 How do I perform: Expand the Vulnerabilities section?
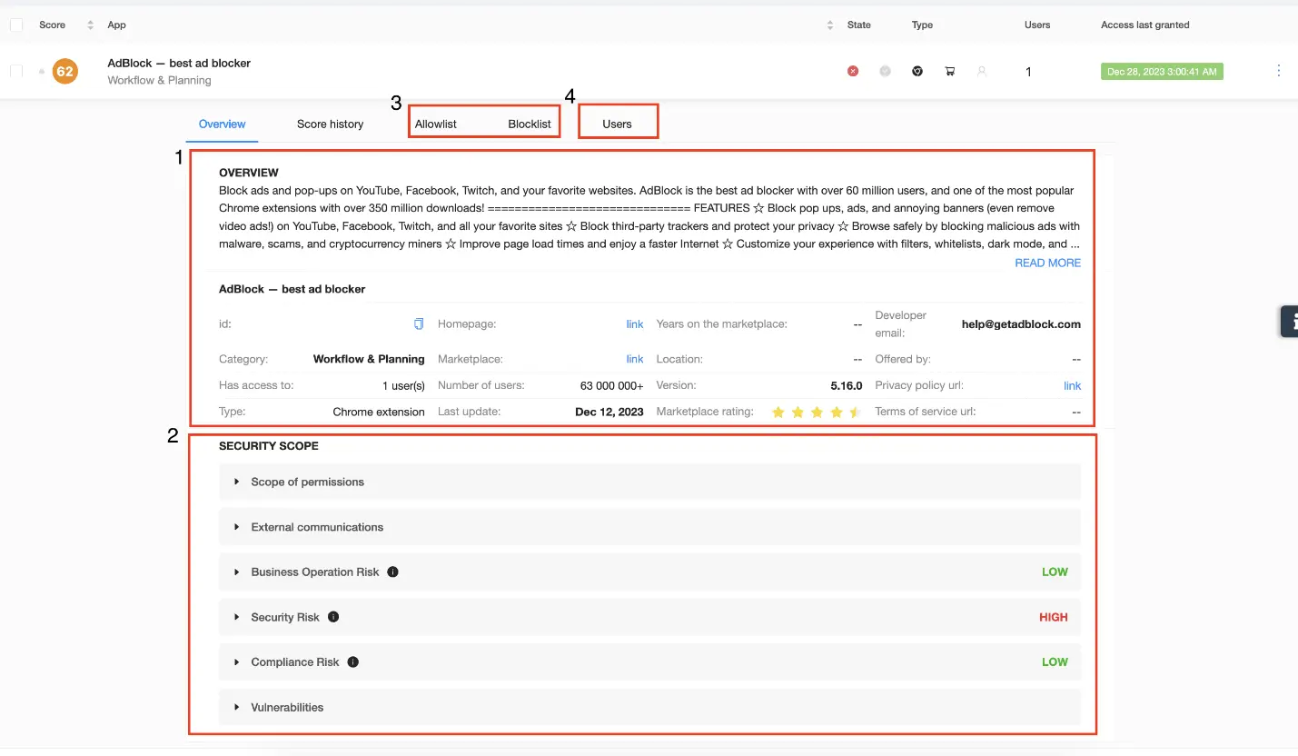(287, 707)
